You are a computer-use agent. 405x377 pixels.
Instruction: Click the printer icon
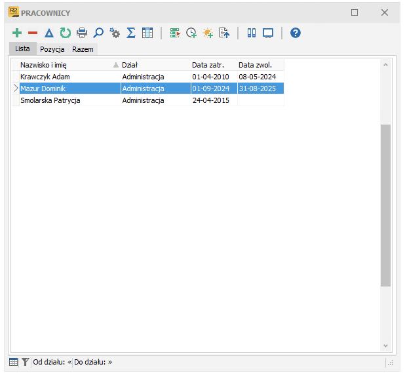click(82, 33)
